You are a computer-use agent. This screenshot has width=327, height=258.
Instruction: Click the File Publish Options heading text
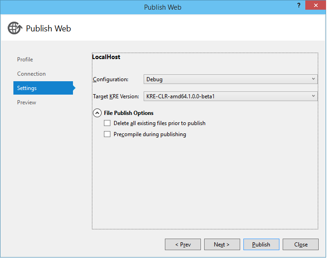[x=129, y=113]
